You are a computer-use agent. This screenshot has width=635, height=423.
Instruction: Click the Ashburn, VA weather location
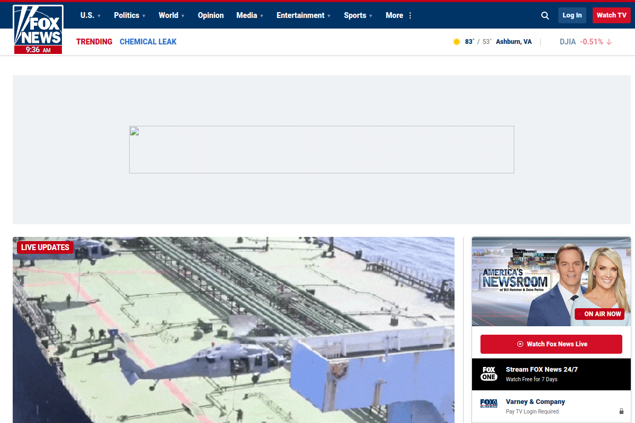513,41
